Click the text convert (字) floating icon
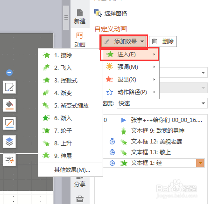 coord(9,160)
